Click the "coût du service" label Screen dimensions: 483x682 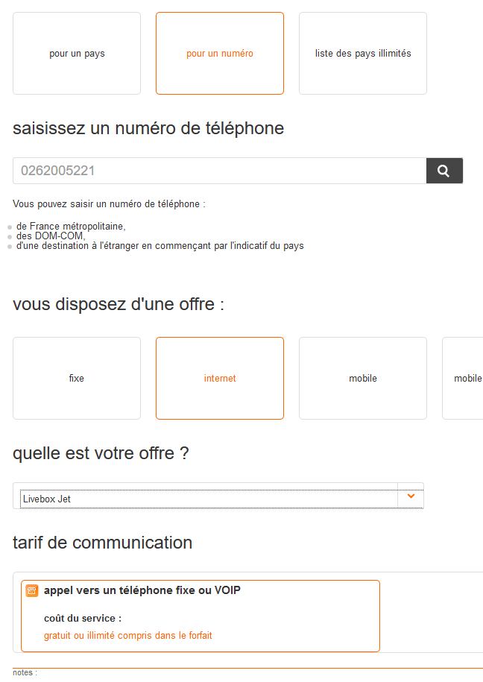pos(83,618)
